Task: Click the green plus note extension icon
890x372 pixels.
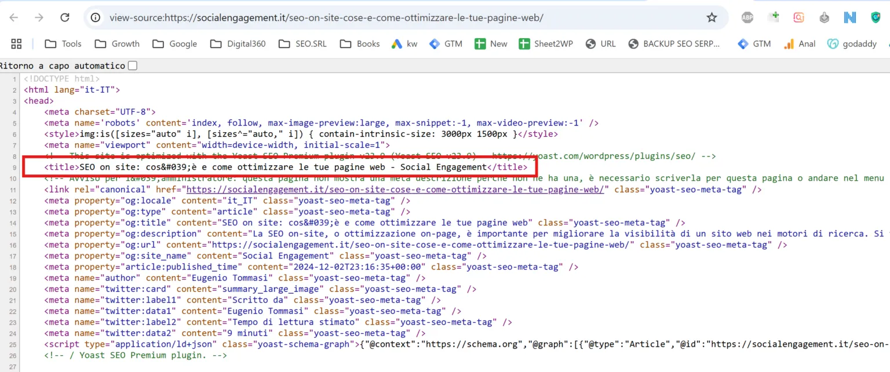Action: pyautogui.click(x=773, y=17)
